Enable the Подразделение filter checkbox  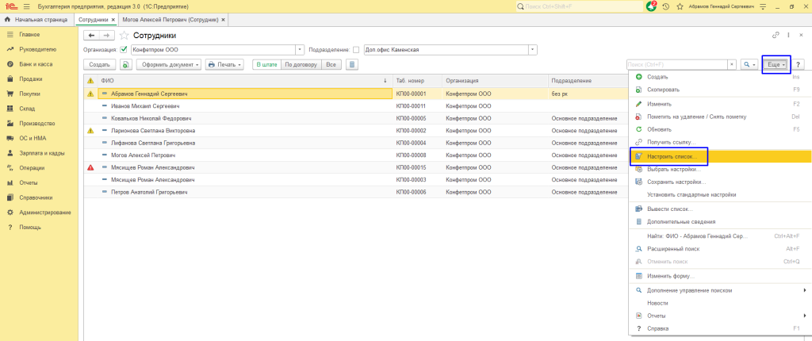pos(356,49)
